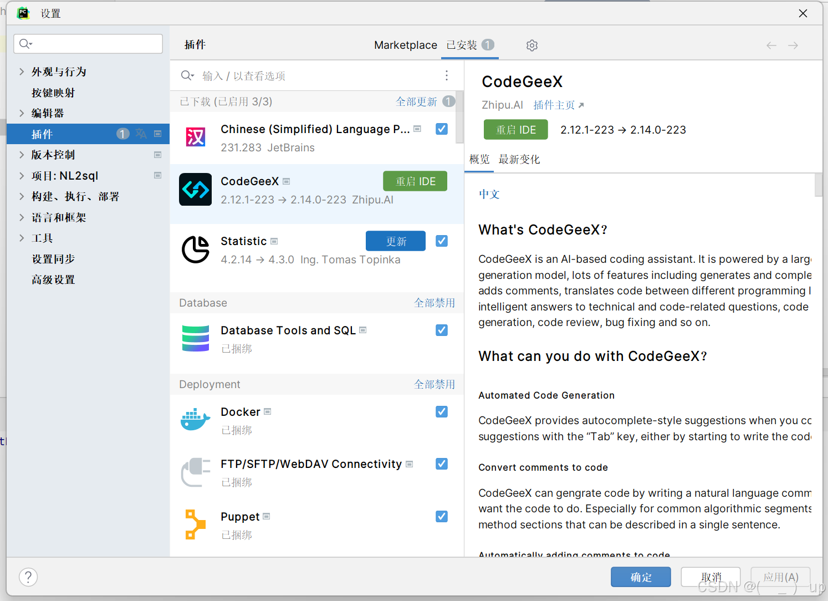Click marker icon beside Docker name

click(268, 411)
